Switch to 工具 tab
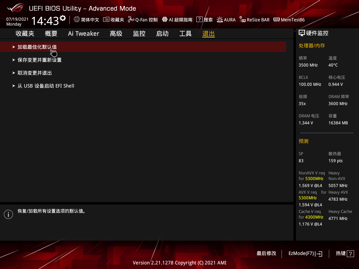The image size is (359, 269). tap(185, 34)
